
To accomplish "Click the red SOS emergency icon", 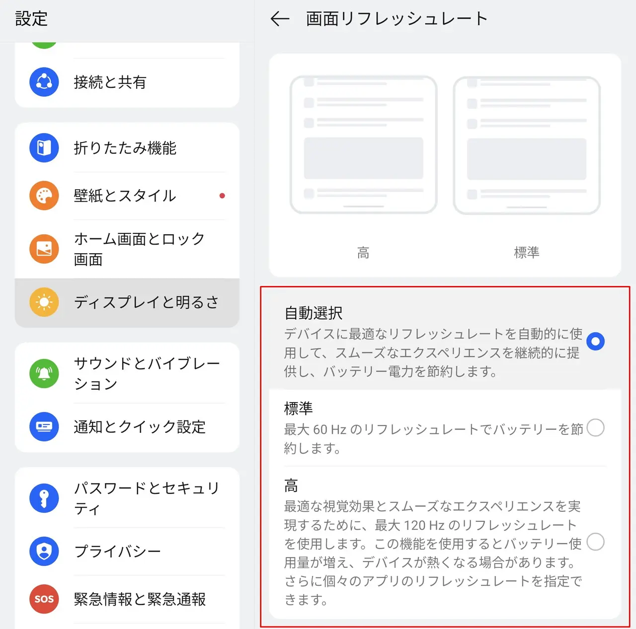I will [44, 599].
